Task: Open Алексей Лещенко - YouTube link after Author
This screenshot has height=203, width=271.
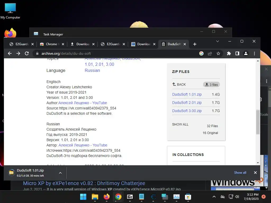Action: point(83,103)
